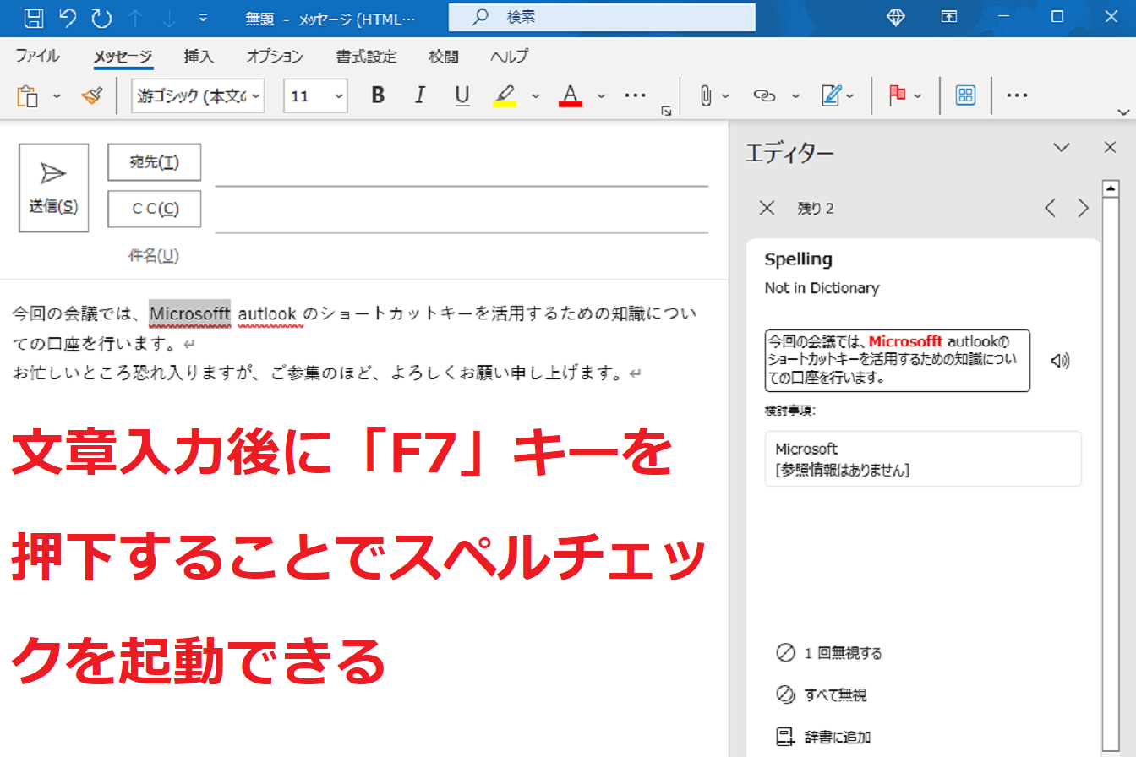Expand the font size 11 dropdown
This screenshot has width=1136, height=757.
pos(339,96)
